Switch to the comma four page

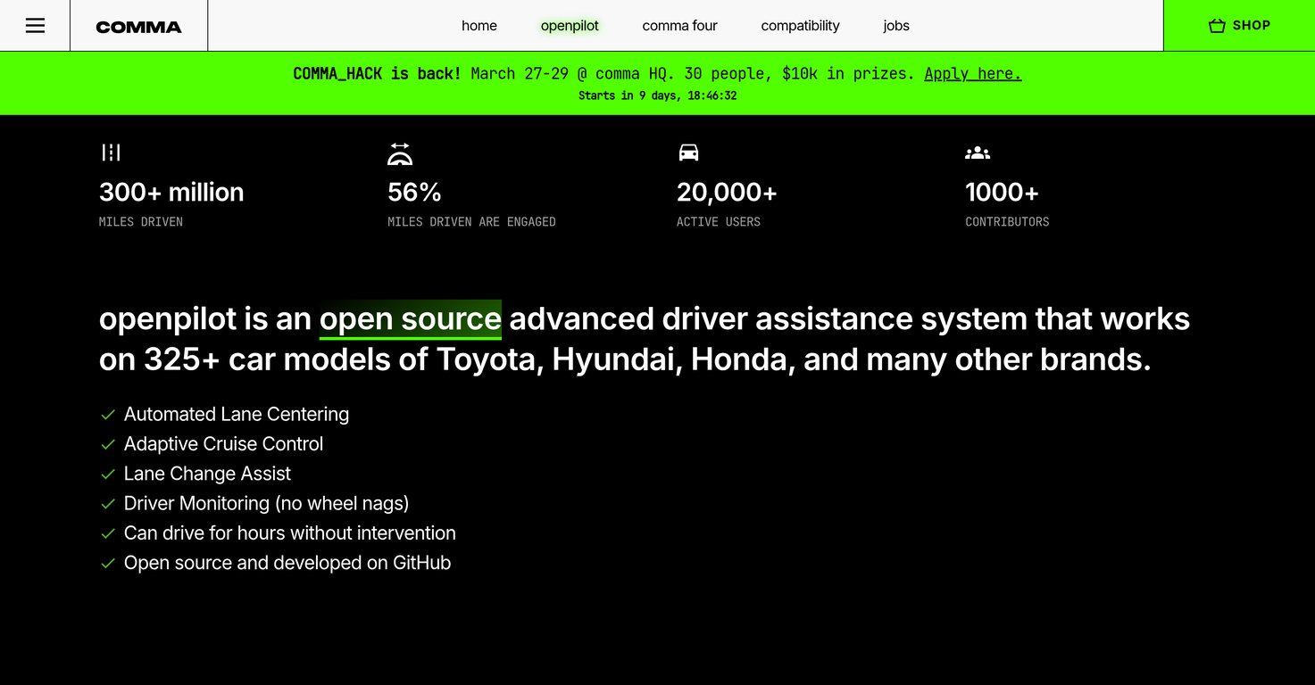tap(679, 26)
